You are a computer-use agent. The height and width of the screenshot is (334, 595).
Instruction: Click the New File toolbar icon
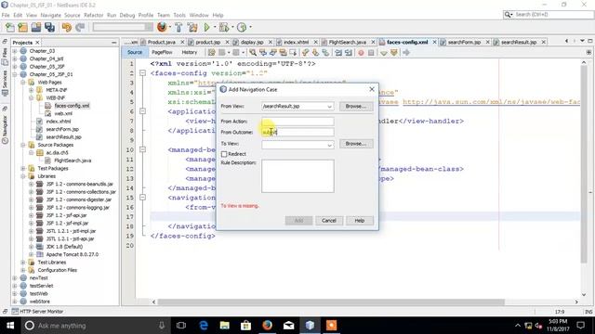pyautogui.click(x=10, y=27)
